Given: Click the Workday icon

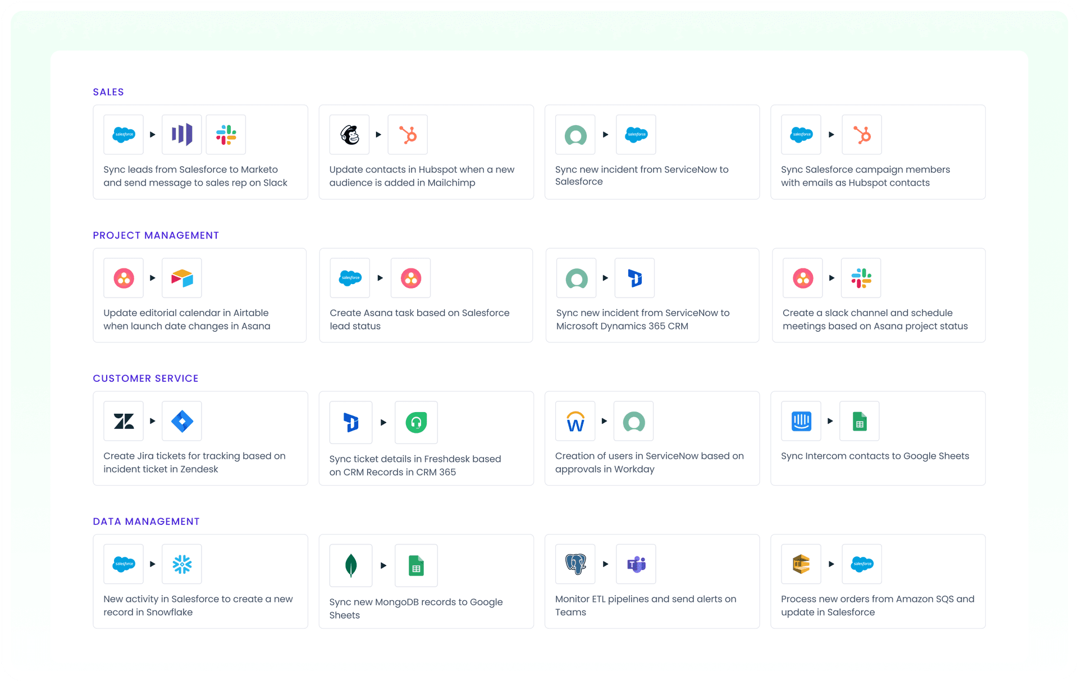Looking at the screenshot, I should 575,421.
